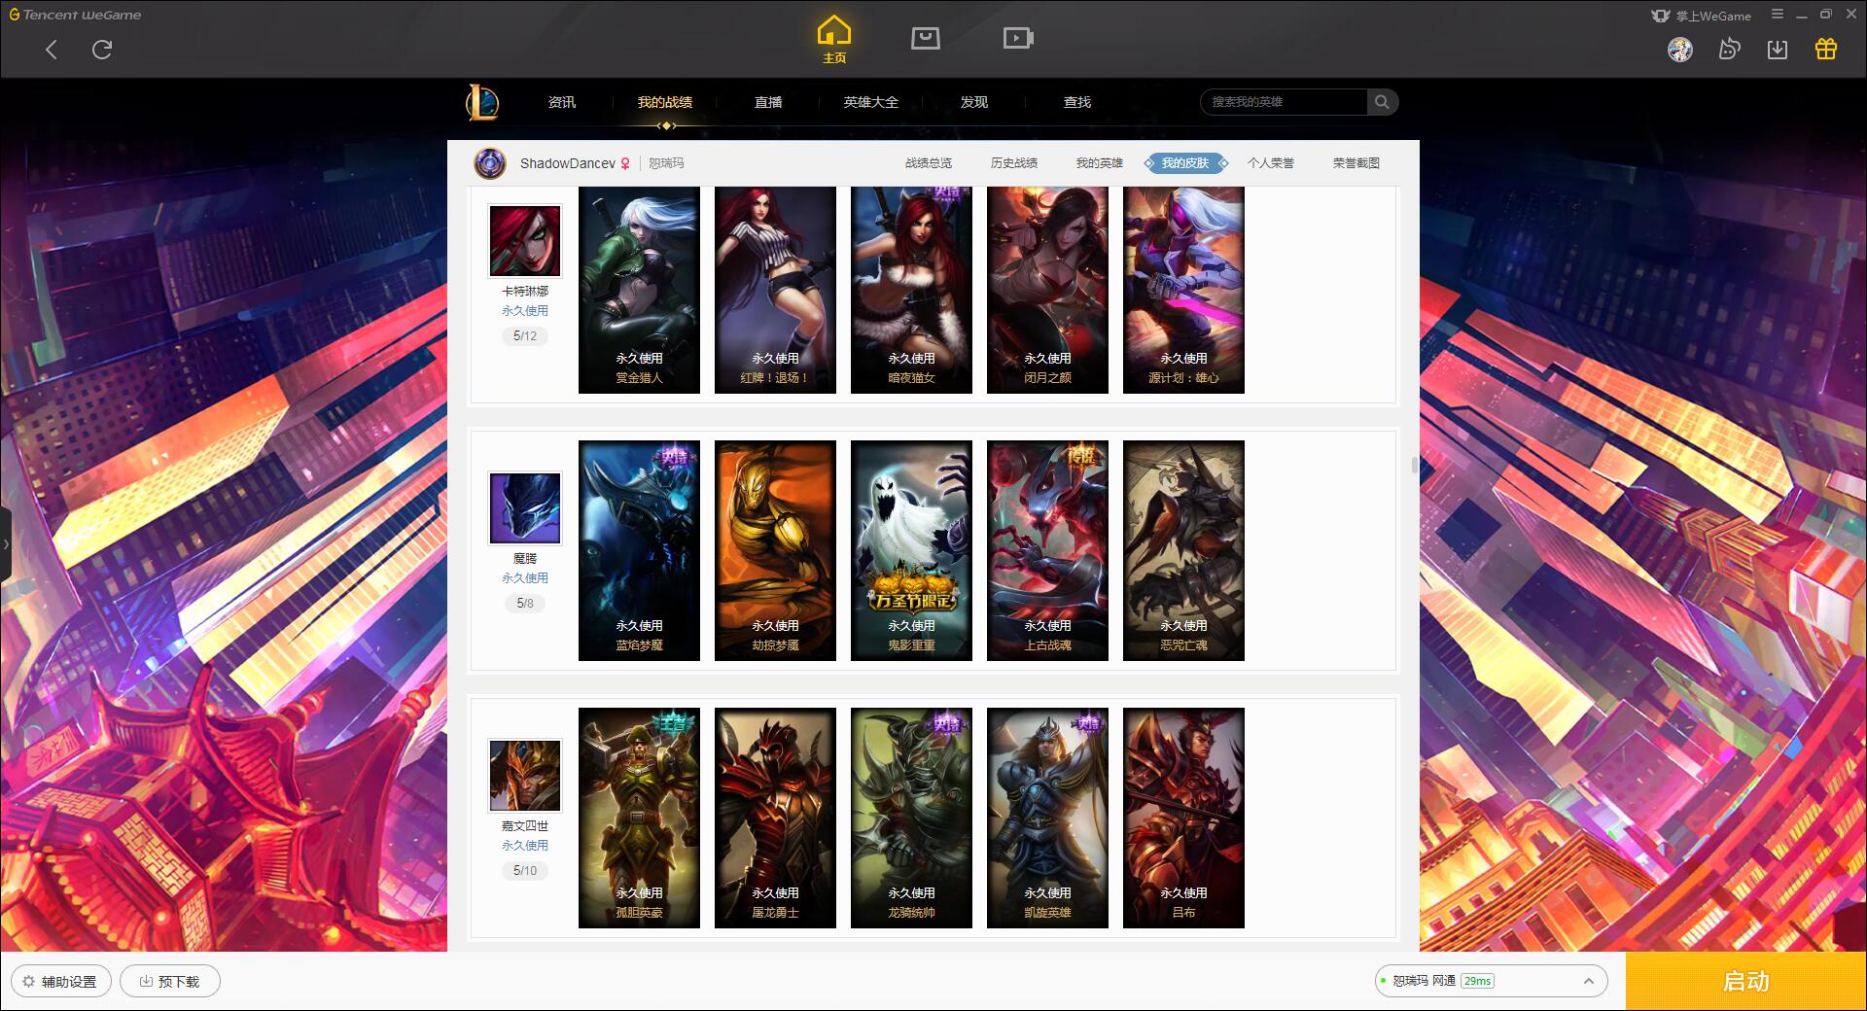This screenshot has width=1867, height=1011.
Task: Expand the left side panel handle
Action: click(6, 544)
